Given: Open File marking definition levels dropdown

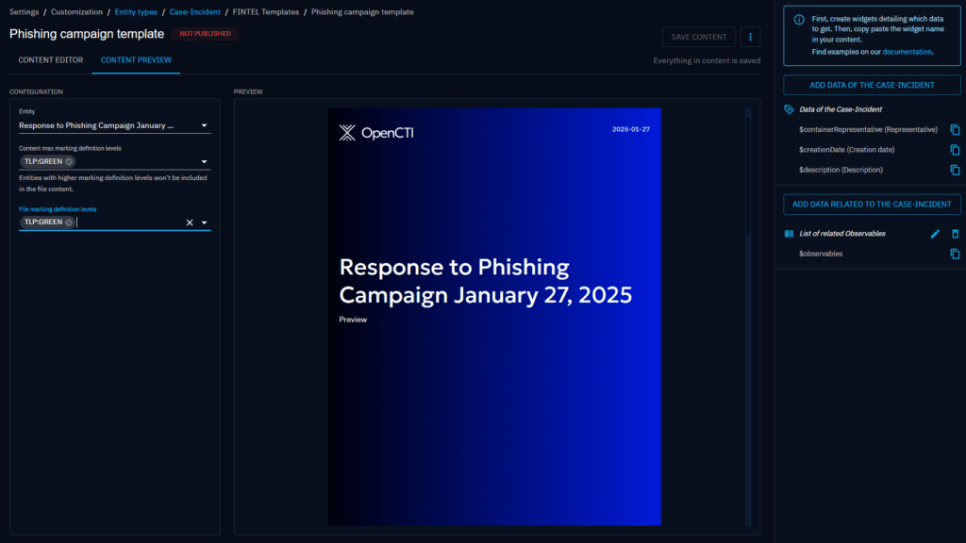Looking at the screenshot, I should [x=204, y=222].
